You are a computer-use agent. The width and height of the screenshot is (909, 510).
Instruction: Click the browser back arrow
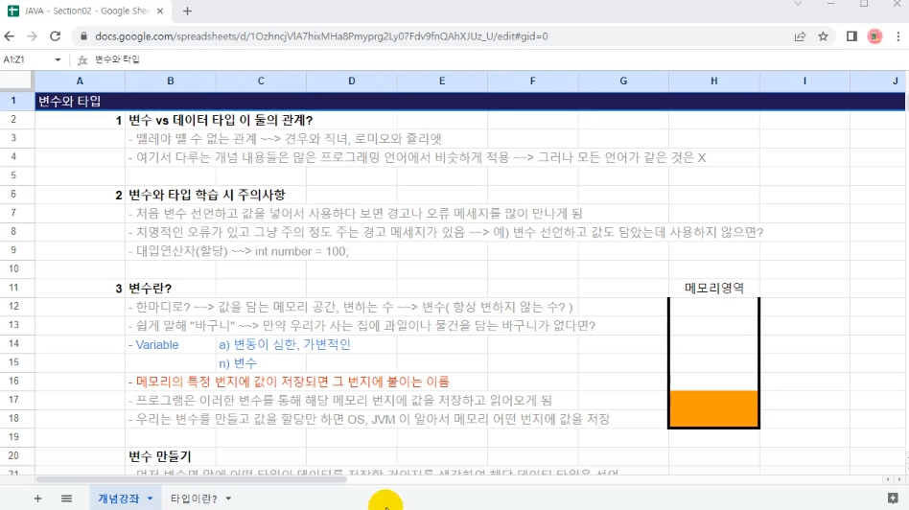pyautogui.click(x=12, y=36)
